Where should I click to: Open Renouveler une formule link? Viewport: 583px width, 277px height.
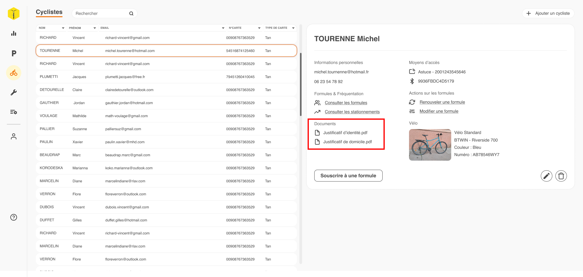point(442,102)
